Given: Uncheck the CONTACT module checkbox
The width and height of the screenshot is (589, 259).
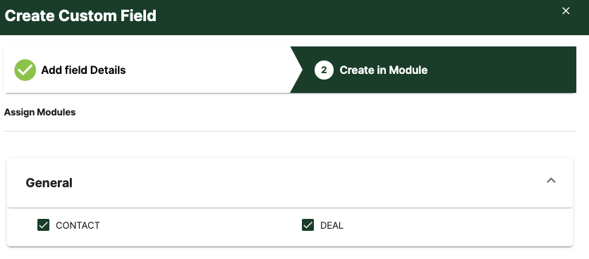Looking at the screenshot, I should coord(44,225).
